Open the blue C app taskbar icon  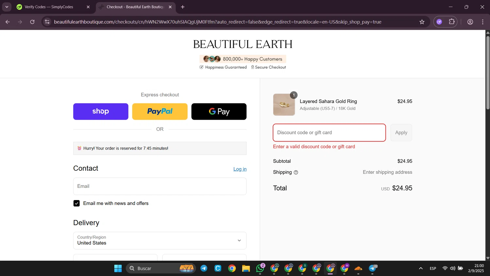pyautogui.click(x=218, y=268)
